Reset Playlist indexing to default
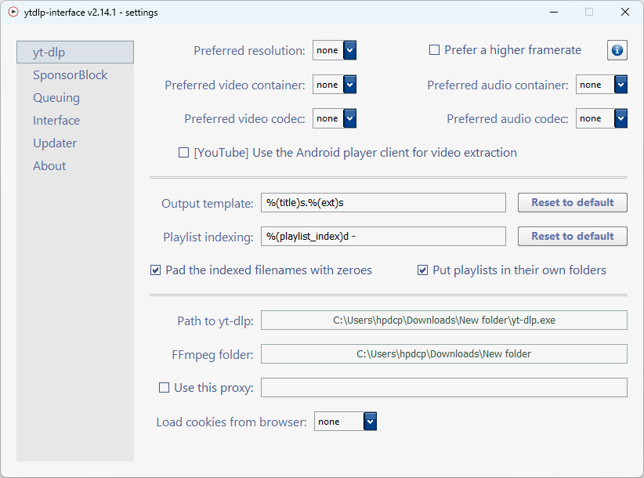The height and width of the screenshot is (478, 644). [x=572, y=236]
